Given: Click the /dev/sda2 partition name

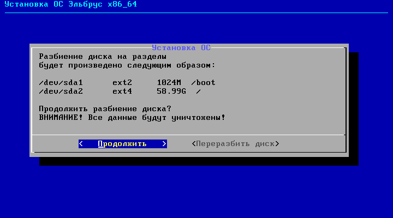Looking at the screenshot, I should coord(61,92).
